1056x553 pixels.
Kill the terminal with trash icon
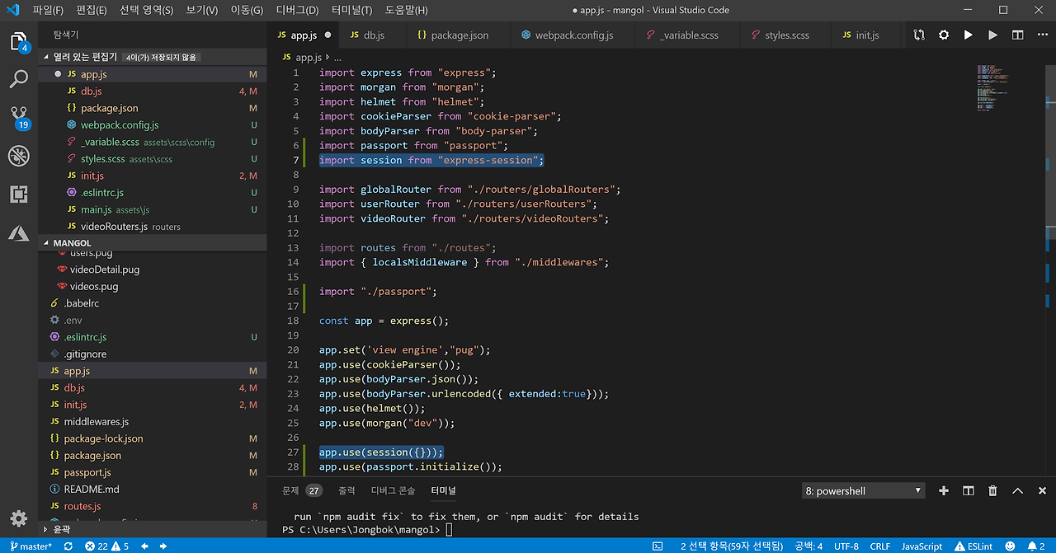993,490
